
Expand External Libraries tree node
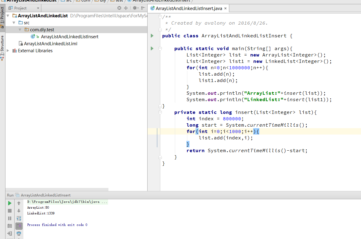pos(8,51)
